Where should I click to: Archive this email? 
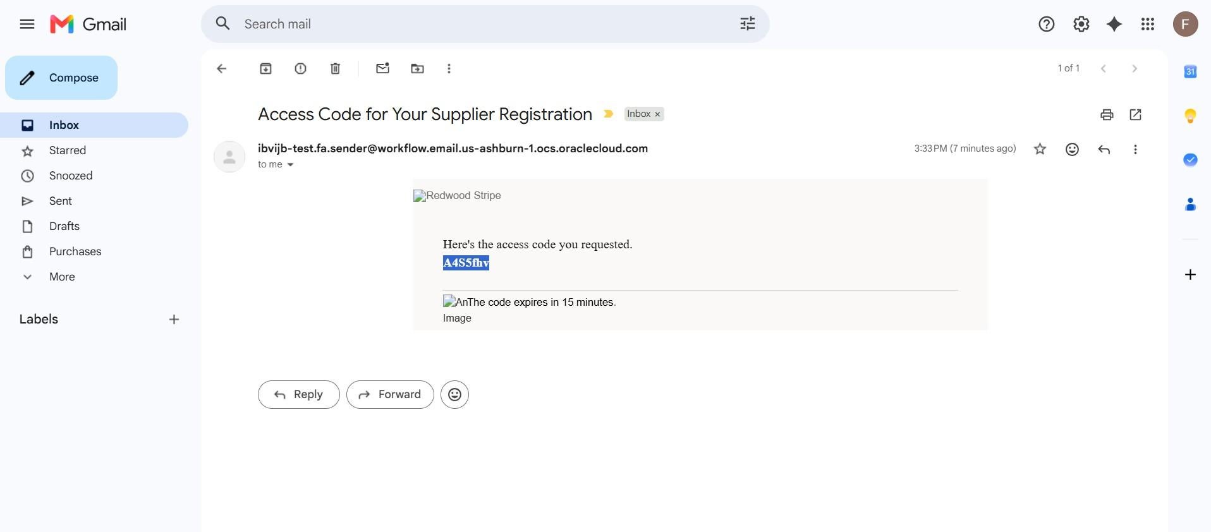coord(265,68)
